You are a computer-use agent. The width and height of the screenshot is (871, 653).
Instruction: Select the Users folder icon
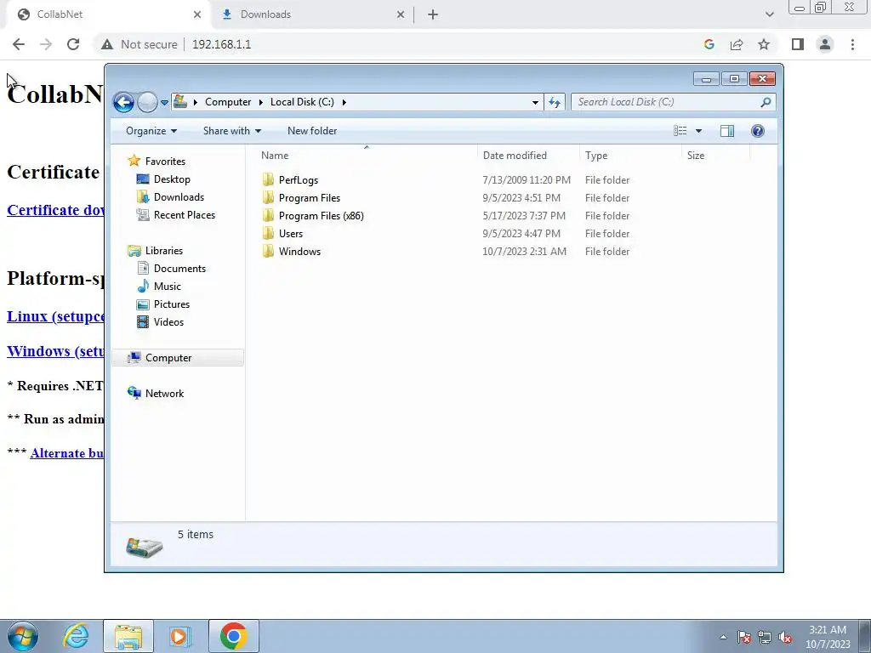pyautogui.click(x=268, y=233)
